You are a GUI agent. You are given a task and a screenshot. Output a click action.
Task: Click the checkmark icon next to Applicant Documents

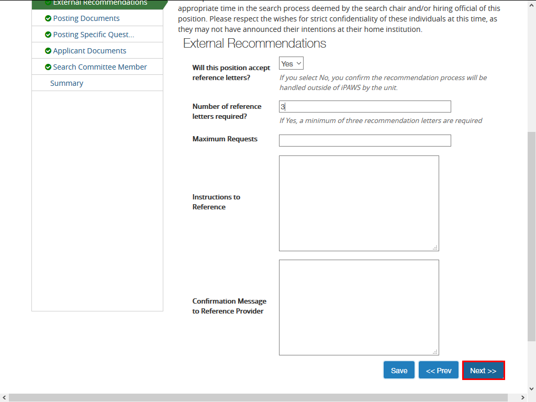point(48,51)
